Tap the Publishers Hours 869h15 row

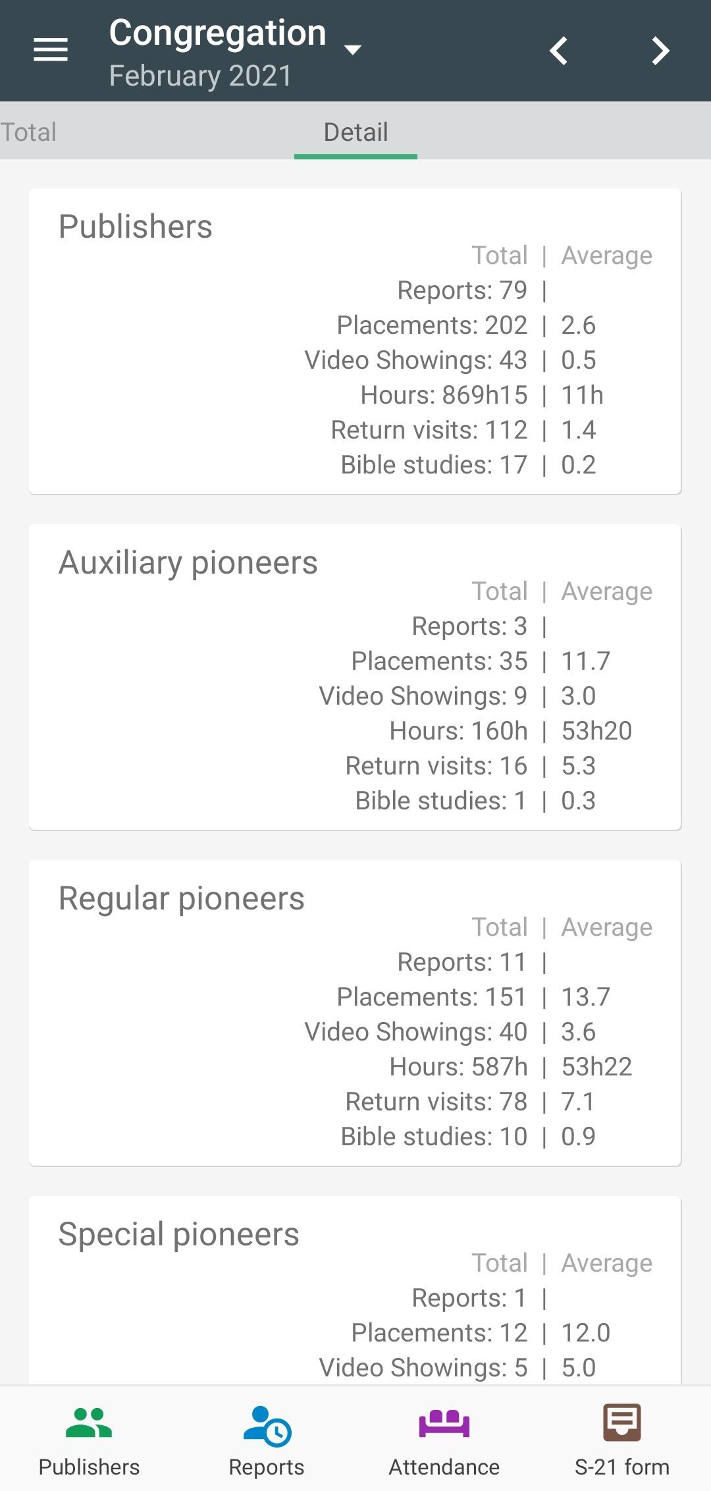tap(482, 395)
